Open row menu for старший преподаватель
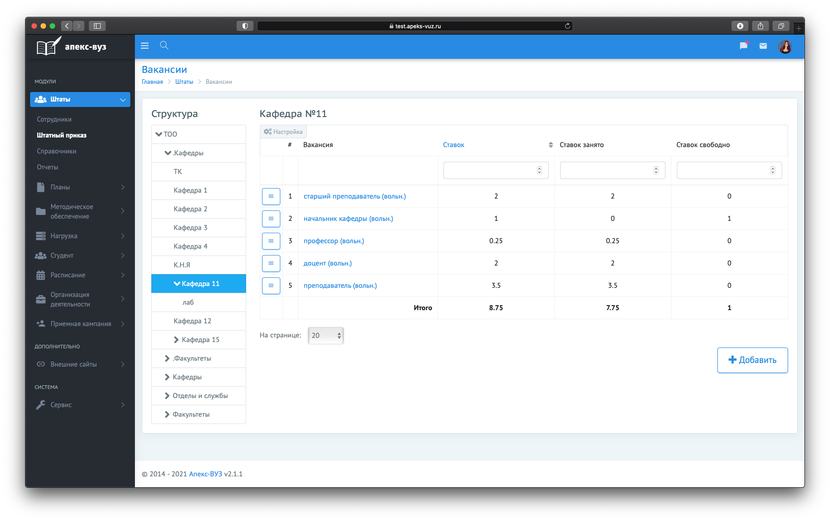 271,196
